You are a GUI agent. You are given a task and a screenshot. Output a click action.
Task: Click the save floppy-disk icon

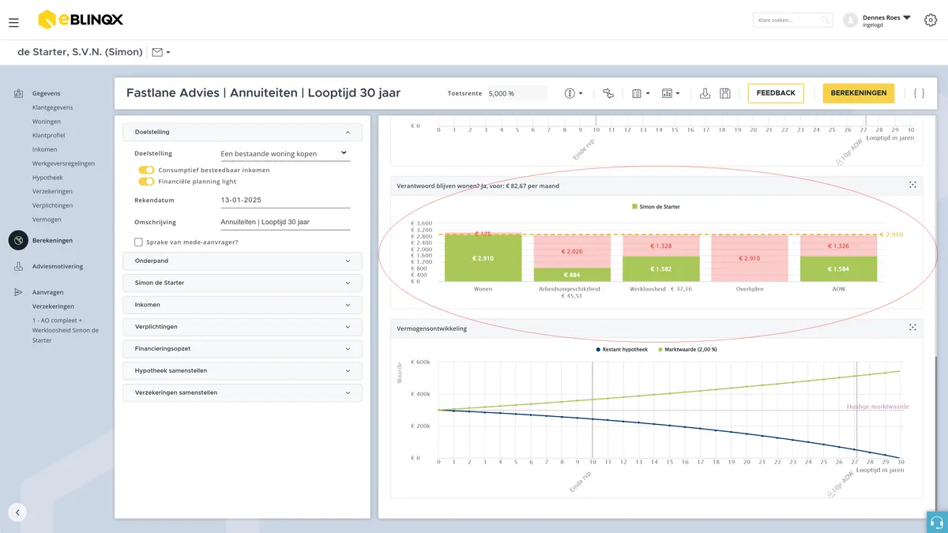point(725,93)
